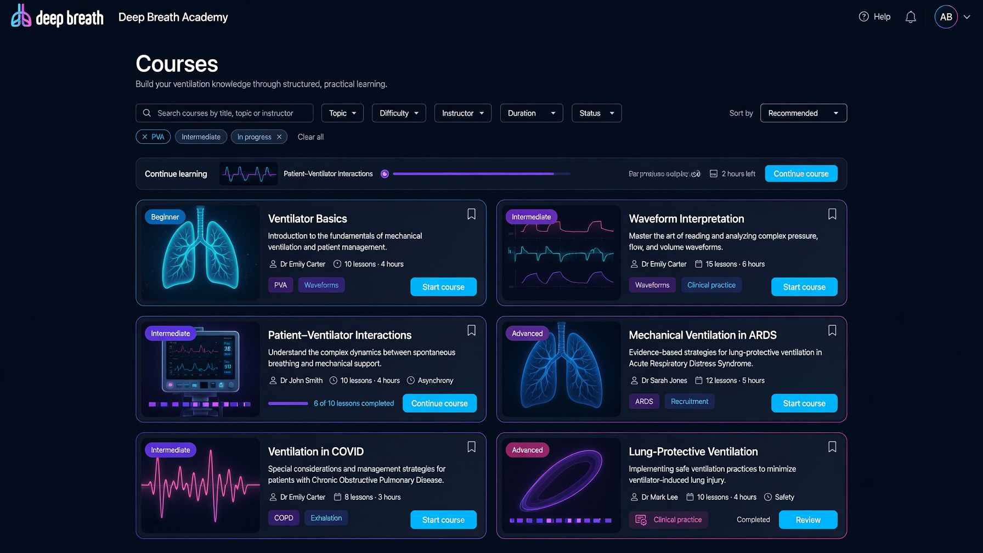Review the Lung-Protective Ventilation course

tap(808, 520)
